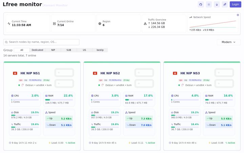The image size is (244, 153).
Task: Click the Debian logo on HK NIP NS3
Action: [x=183, y=85]
